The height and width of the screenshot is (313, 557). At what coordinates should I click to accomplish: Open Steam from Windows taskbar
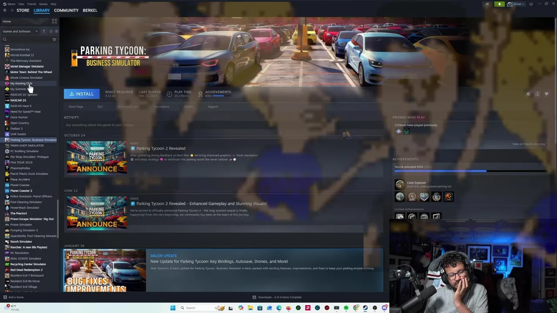(365, 308)
